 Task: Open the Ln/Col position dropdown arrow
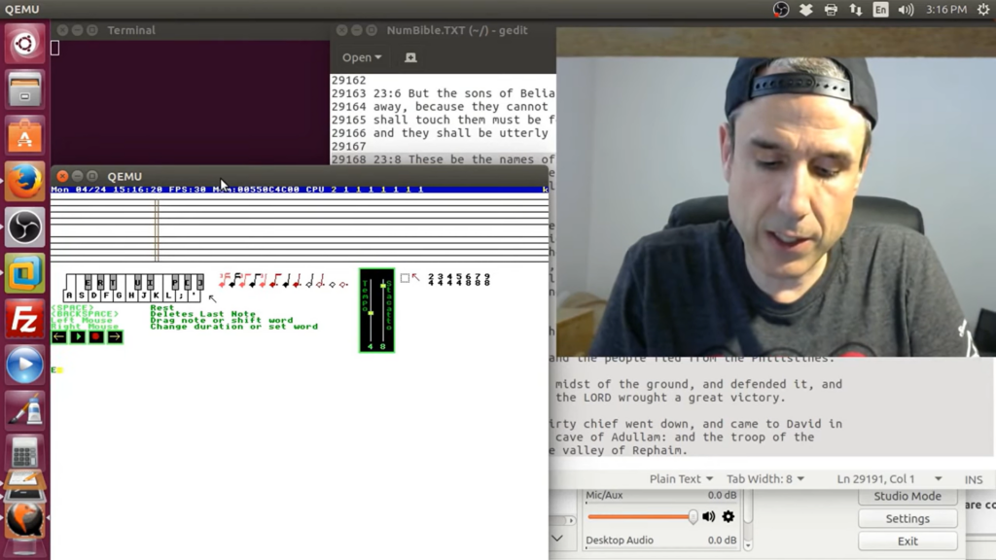click(938, 479)
